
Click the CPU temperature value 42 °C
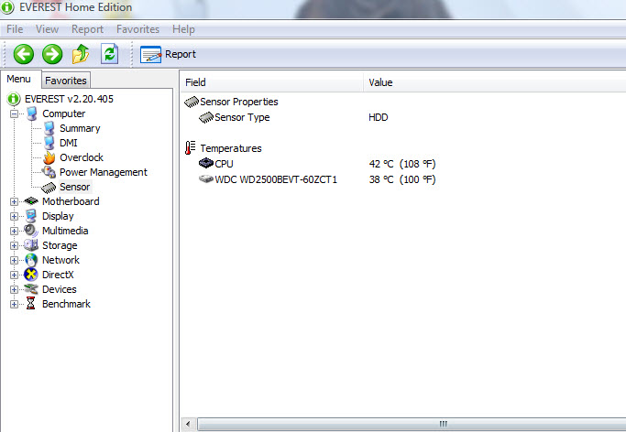coord(402,164)
